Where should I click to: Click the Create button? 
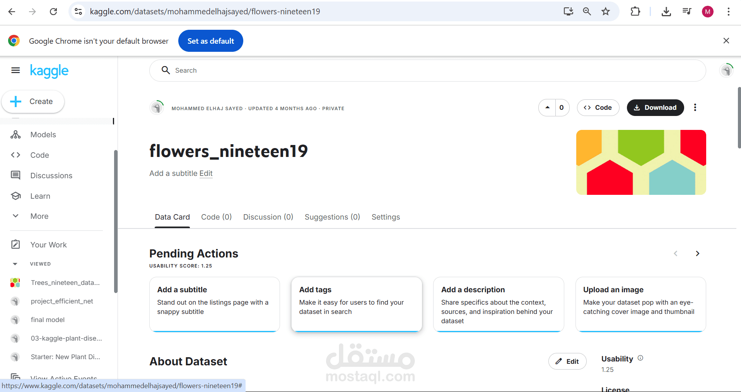(x=33, y=101)
